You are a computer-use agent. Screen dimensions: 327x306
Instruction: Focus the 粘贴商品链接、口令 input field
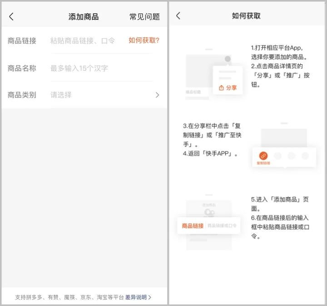pyautogui.click(x=83, y=41)
